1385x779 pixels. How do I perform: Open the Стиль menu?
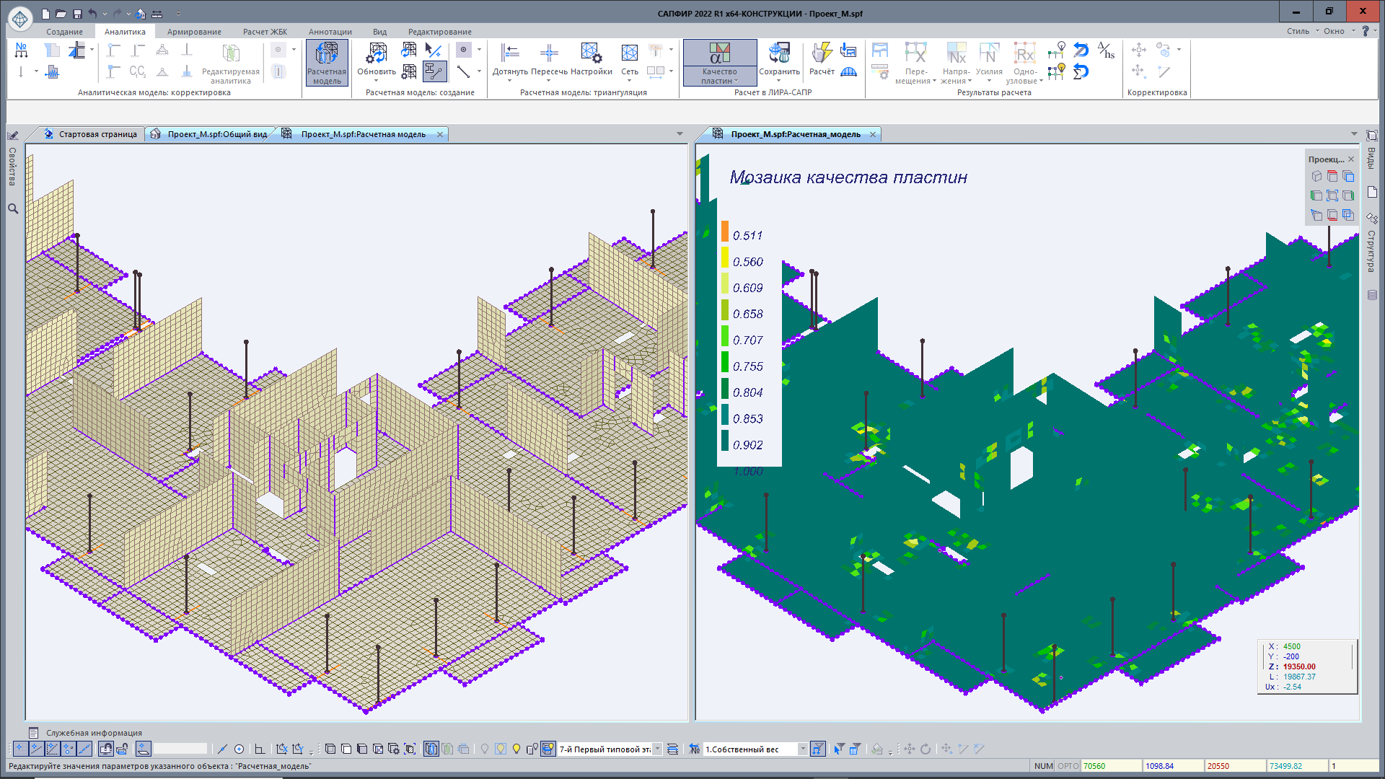1298,31
